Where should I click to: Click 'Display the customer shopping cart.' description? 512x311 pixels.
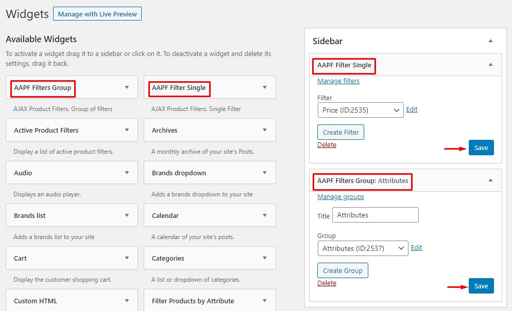62,280
